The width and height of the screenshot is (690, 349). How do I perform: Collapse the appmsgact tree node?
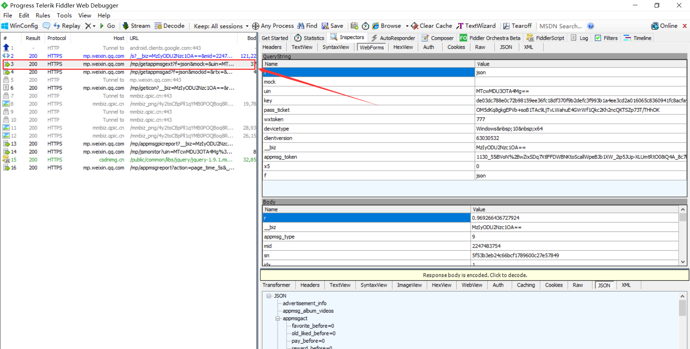coord(278,318)
